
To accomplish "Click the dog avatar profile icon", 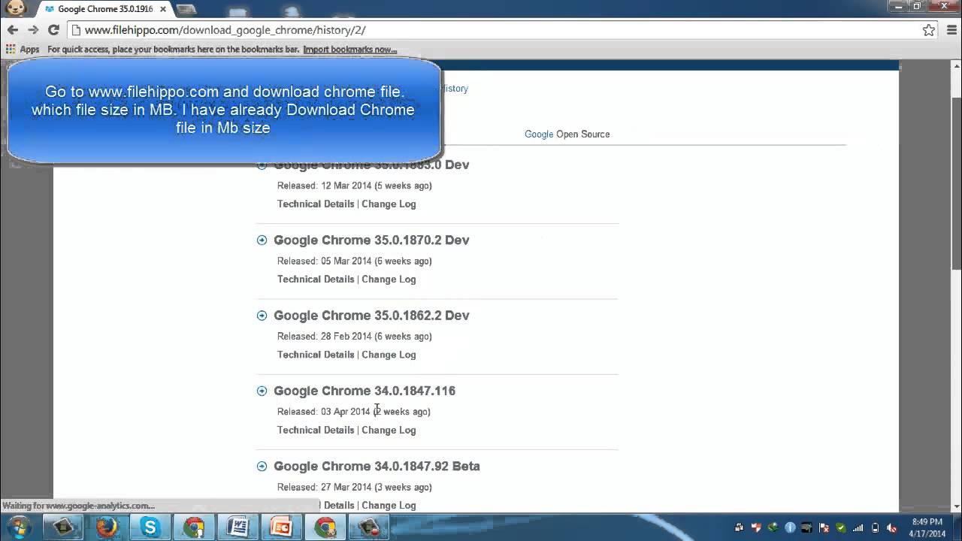I will point(16,8).
